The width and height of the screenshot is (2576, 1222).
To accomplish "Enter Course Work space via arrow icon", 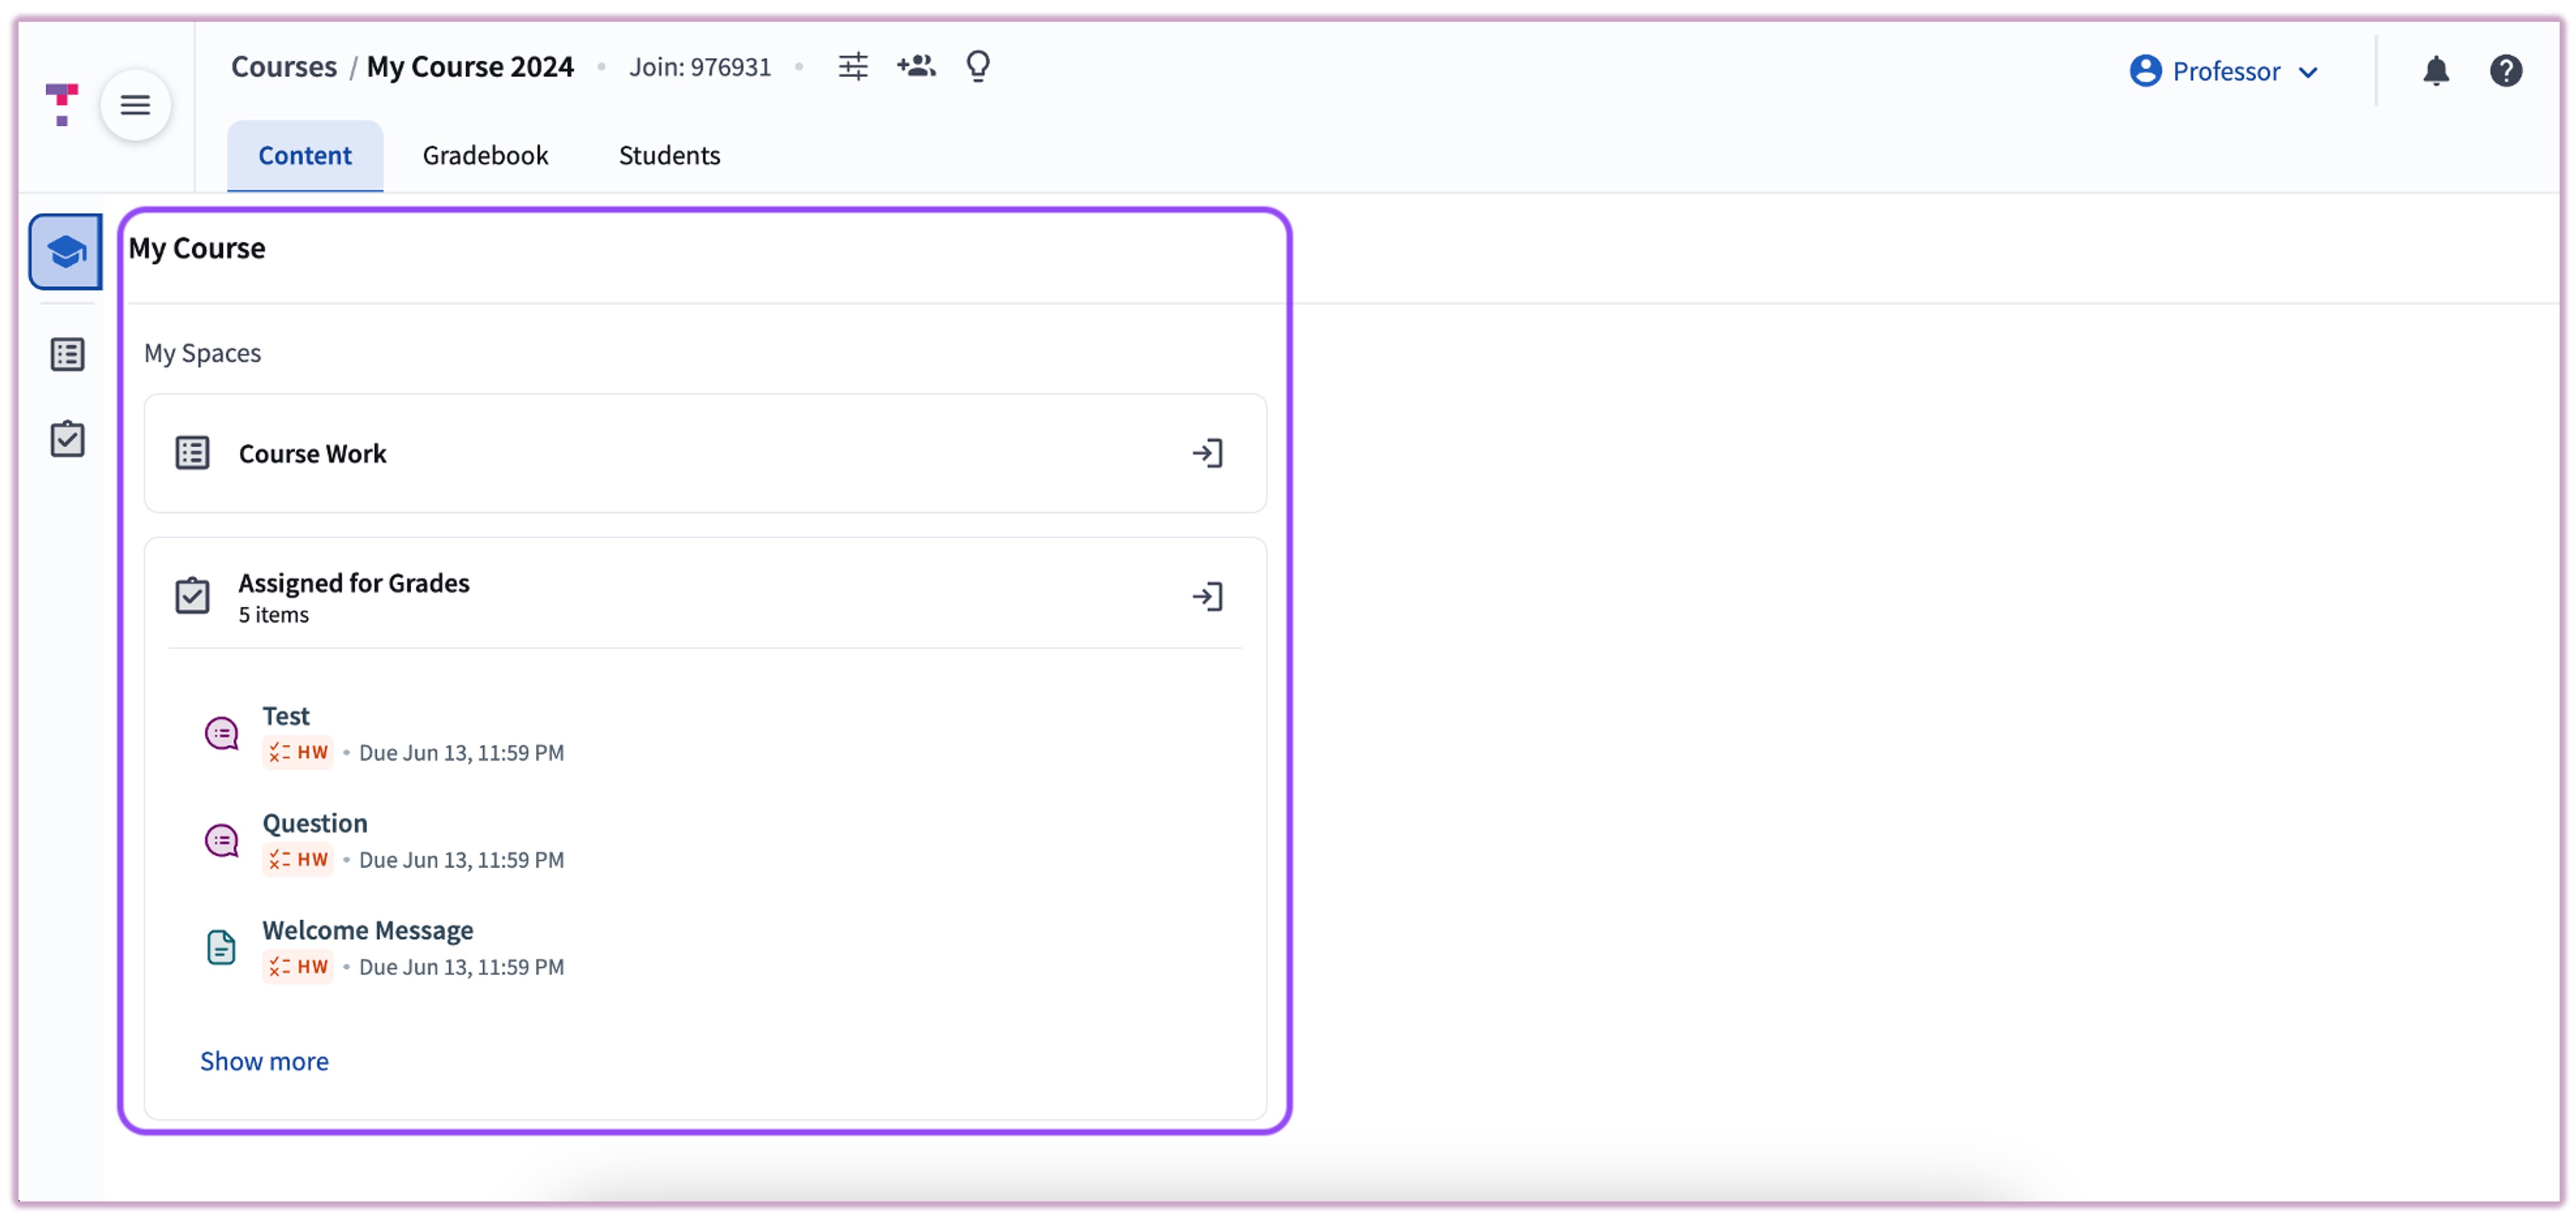I will pyautogui.click(x=1207, y=453).
